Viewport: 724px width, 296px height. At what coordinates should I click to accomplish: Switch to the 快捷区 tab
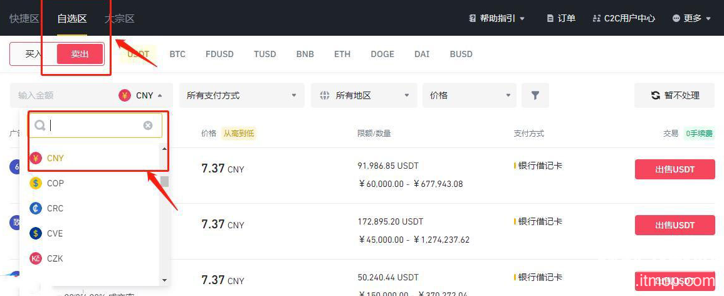24,18
